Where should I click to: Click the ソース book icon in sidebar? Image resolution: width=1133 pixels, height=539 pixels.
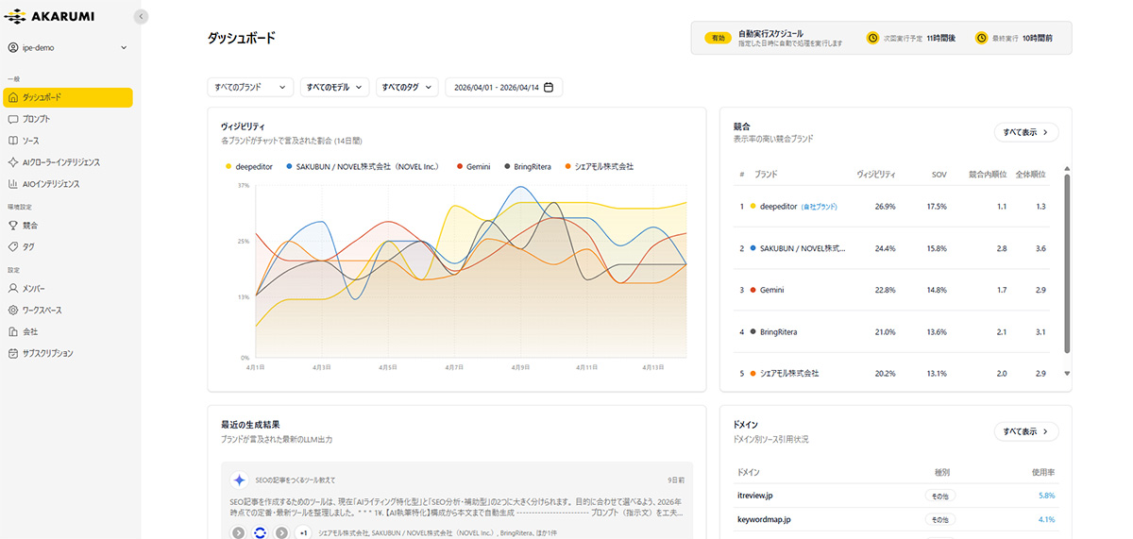[13, 141]
